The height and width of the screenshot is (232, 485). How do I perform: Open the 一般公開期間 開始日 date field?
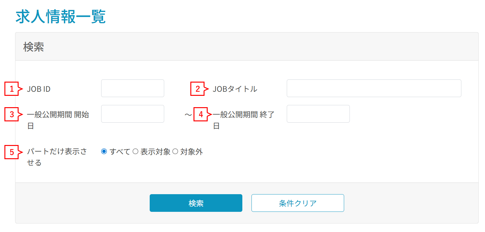pos(133,114)
